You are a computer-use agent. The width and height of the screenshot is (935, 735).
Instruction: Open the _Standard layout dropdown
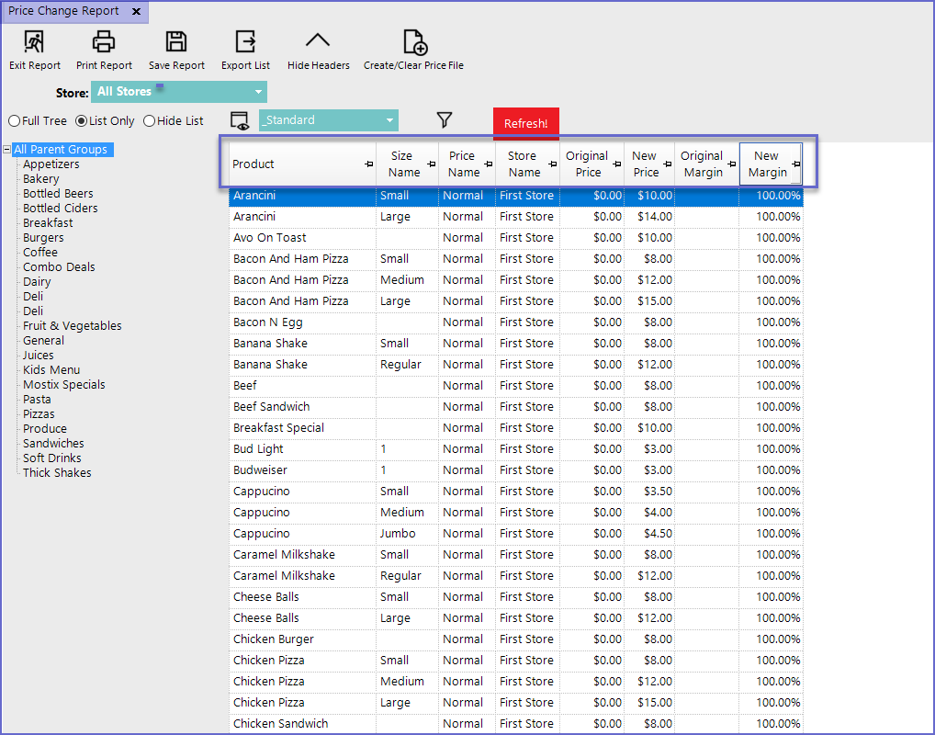coord(390,120)
